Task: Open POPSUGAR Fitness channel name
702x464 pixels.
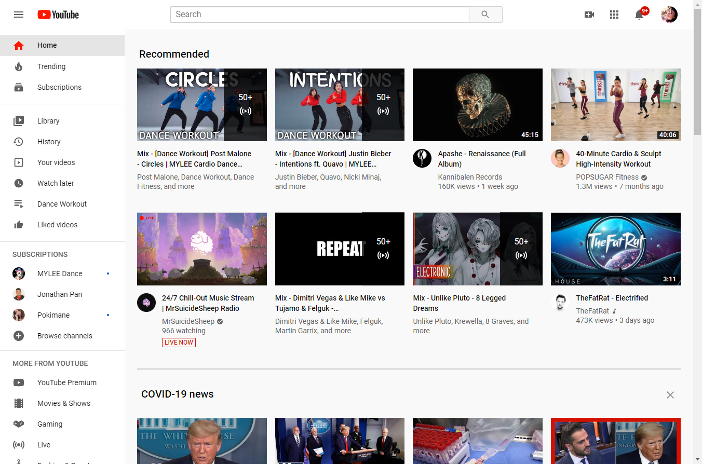Action: [x=607, y=177]
